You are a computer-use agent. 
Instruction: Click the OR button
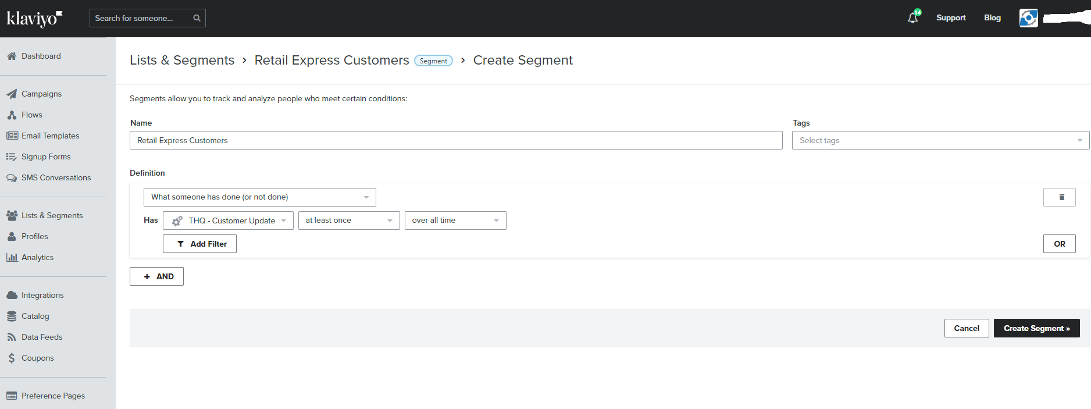[1059, 244]
